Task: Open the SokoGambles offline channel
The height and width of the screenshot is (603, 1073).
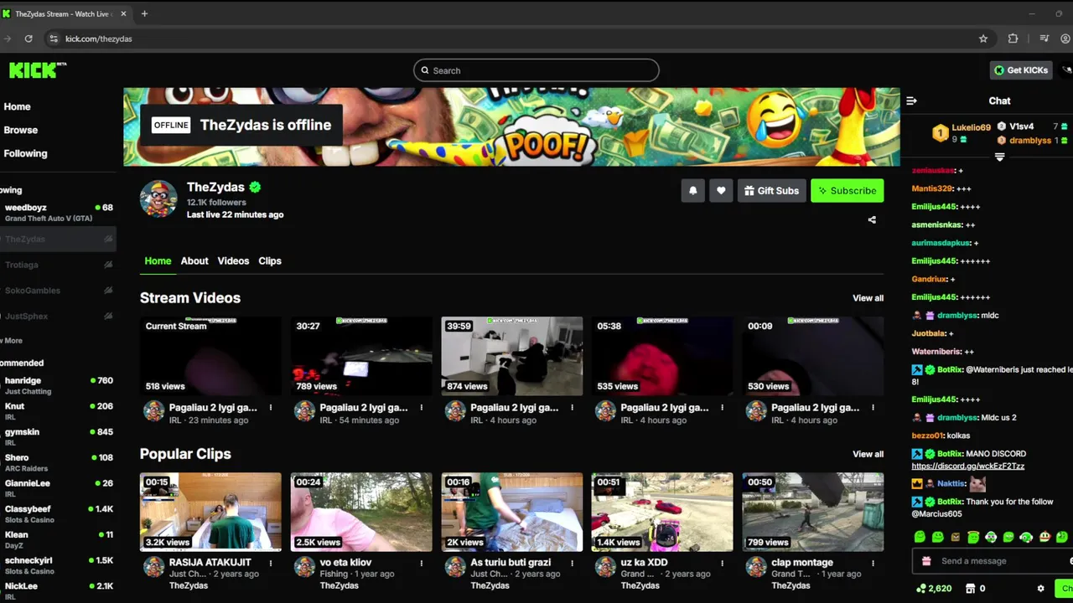Action: point(57,291)
